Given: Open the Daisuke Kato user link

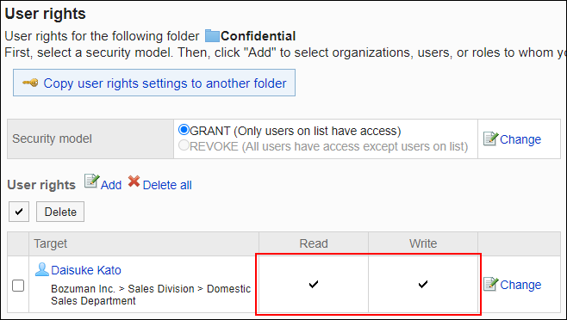Looking at the screenshot, I should pyautogui.click(x=86, y=270).
